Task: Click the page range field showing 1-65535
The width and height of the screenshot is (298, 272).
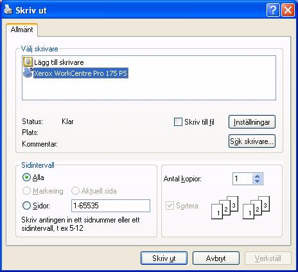Action: 110,206
